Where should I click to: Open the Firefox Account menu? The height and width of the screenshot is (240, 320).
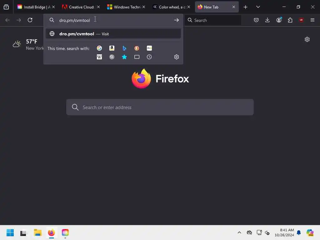tap(279, 20)
